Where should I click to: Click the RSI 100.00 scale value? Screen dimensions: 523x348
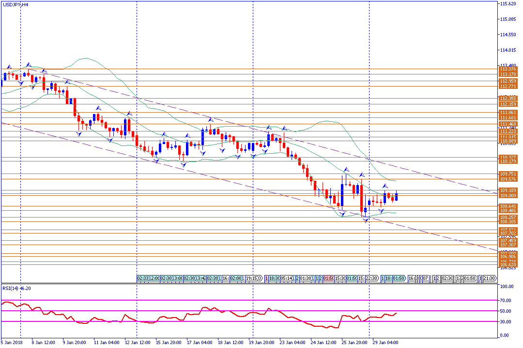point(507,287)
